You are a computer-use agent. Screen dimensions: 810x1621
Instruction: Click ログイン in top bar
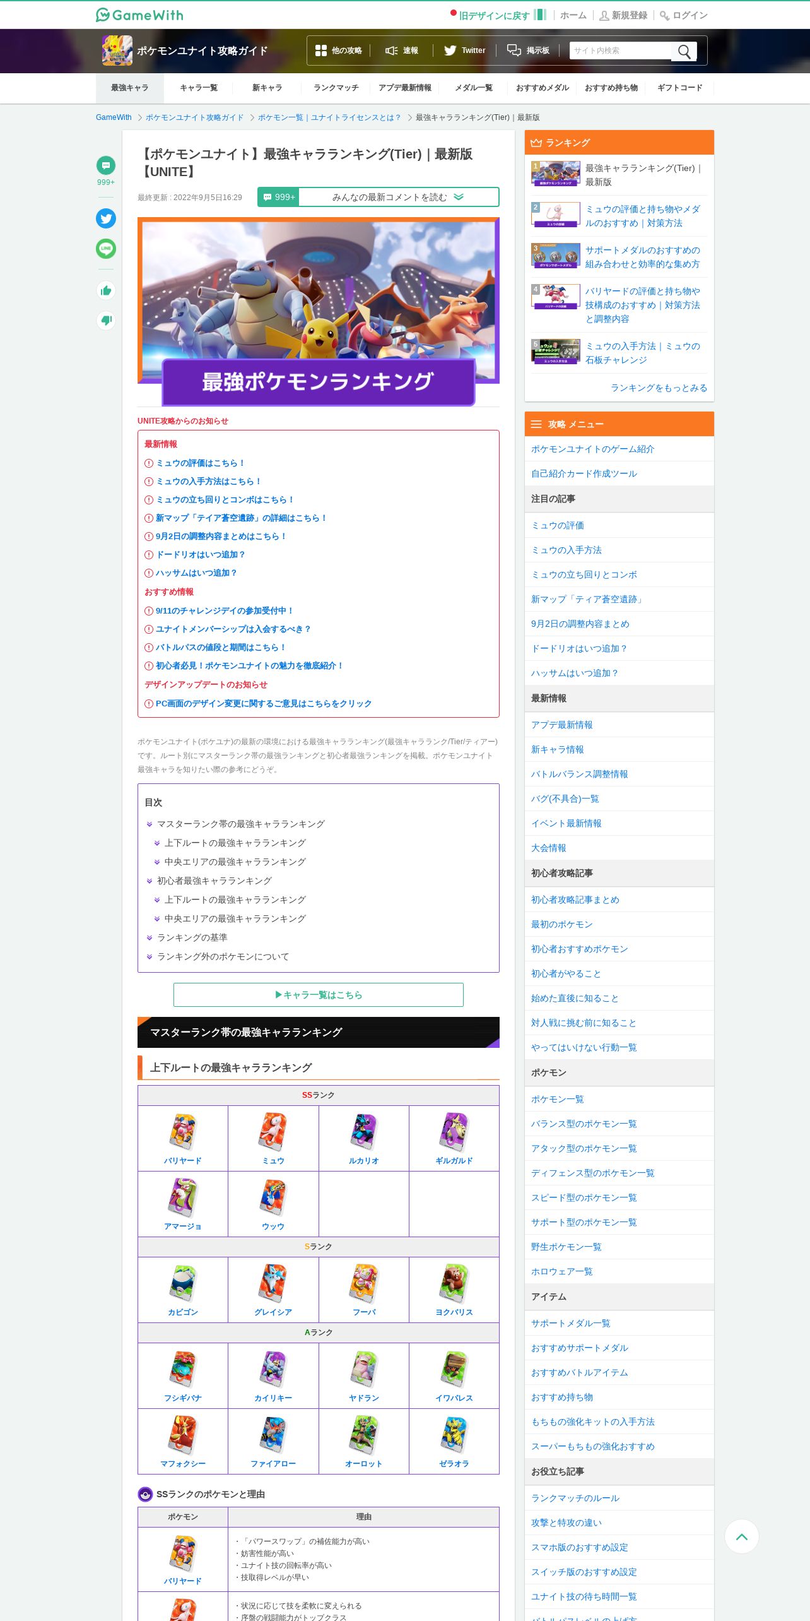684,15
